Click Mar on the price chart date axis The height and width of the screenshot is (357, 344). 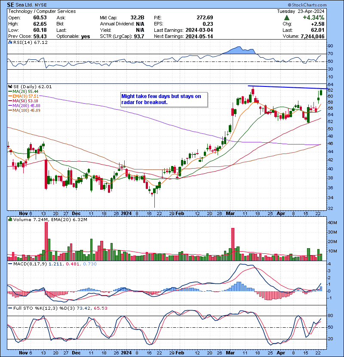[230, 214]
